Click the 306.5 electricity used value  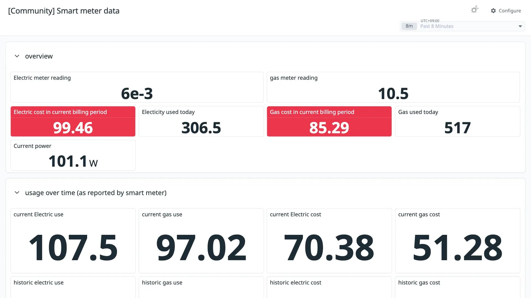(x=201, y=128)
